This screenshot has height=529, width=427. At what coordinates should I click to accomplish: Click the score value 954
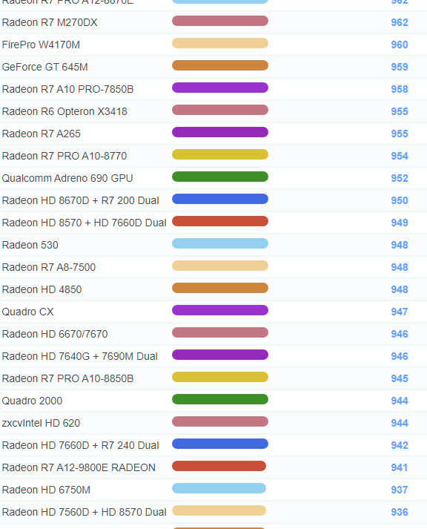400,156
